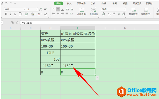This screenshot has width=159, height=99.
Task: Open the 插入 tab
Action: [69, 3]
